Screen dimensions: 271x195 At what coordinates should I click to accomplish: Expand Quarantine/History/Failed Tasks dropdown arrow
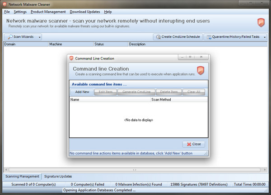[264, 37]
